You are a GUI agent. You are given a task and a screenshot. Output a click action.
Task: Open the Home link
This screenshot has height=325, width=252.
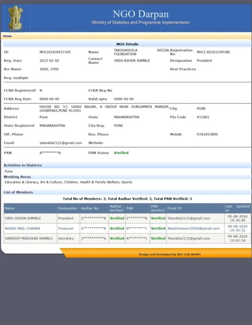coord(8,36)
